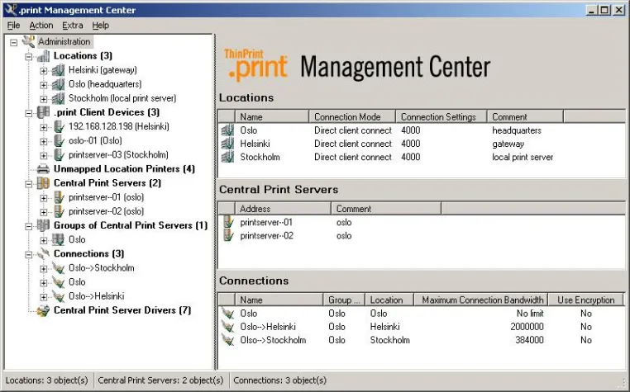The height and width of the screenshot is (392, 630).
Task: Click the Oslo-->Stockholm connection icon in tree
Action: [x=58, y=268]
